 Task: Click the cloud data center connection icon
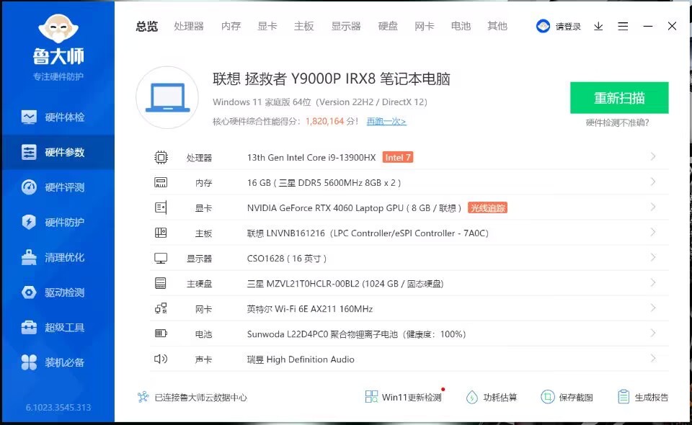click(143, 397)
